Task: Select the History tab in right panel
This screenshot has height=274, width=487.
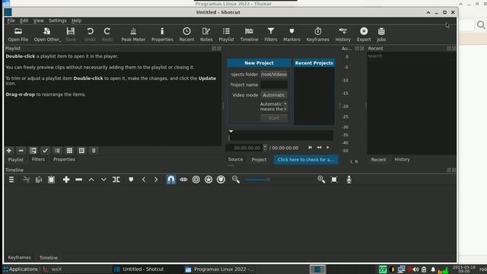Action: point(402,159)
